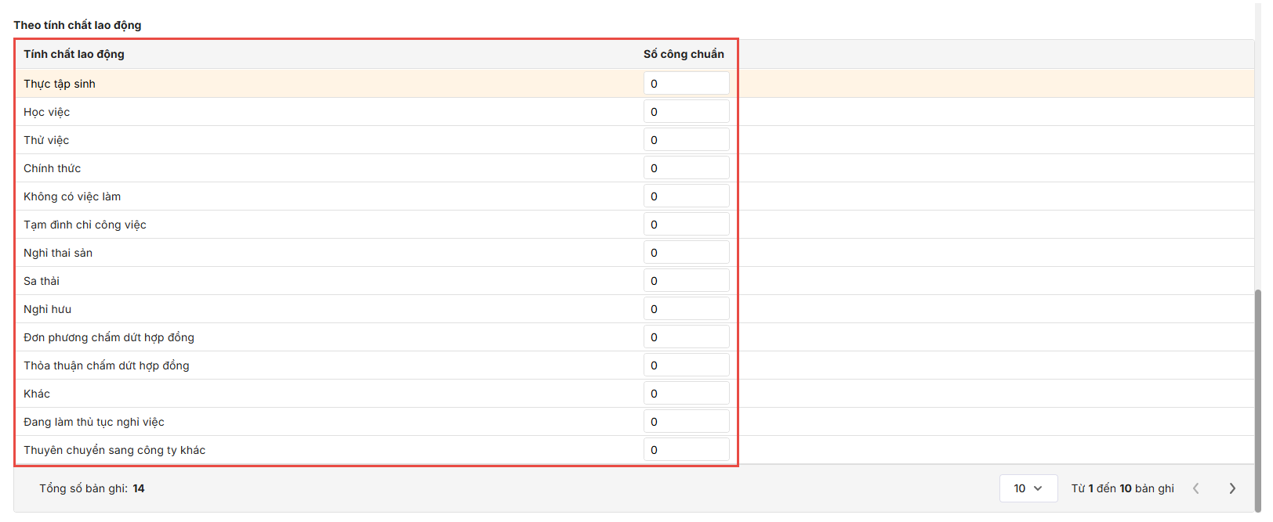
Task: Click input for Tạm đình chỉ công việc
Action: tap(686, 225)
